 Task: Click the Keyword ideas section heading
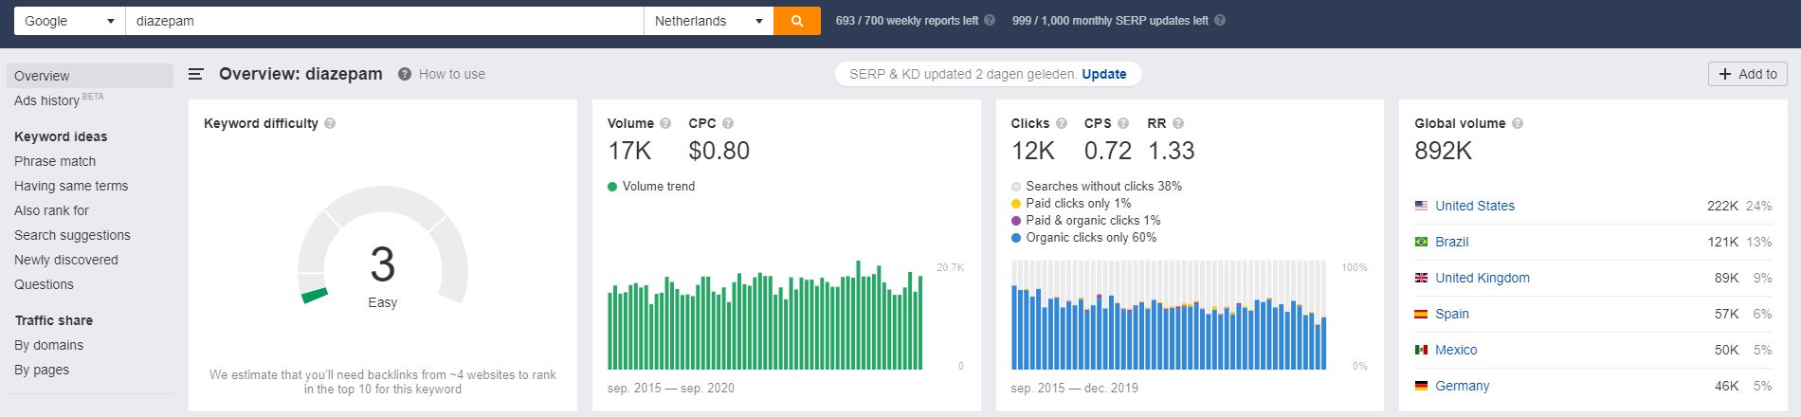pos(61,136)
